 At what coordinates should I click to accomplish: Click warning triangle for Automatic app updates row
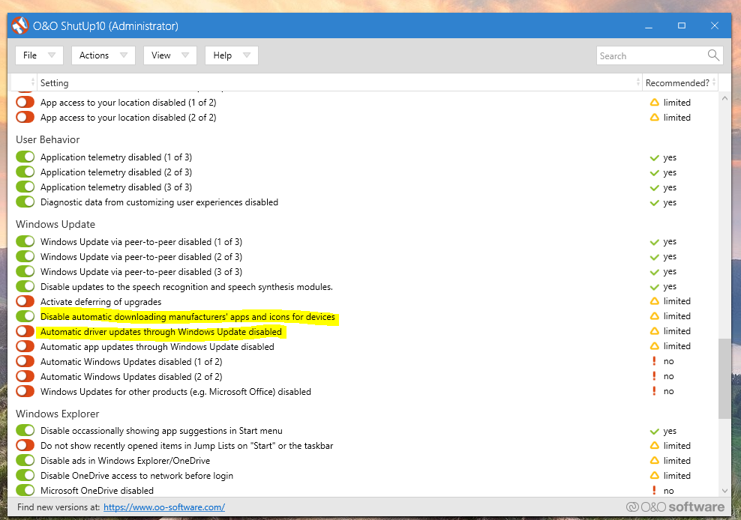click(x=655, y=346)
